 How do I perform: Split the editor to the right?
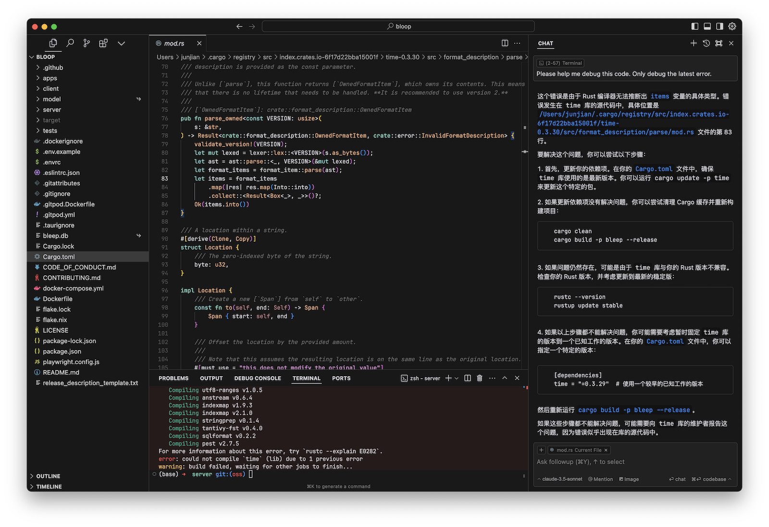tap(505, 43)
